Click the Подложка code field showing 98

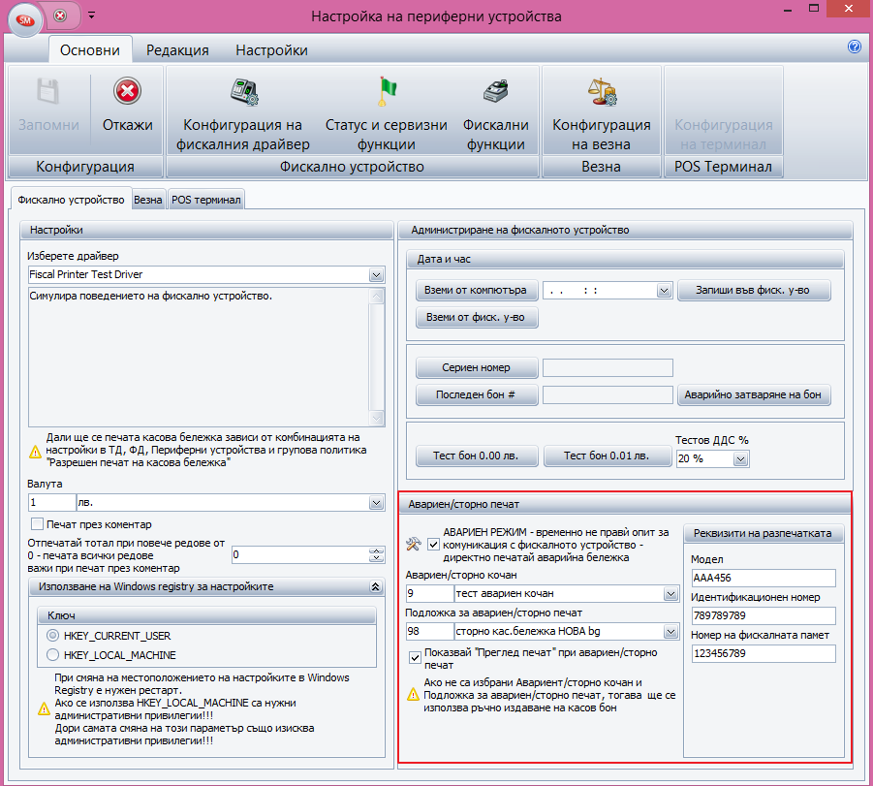430,632
